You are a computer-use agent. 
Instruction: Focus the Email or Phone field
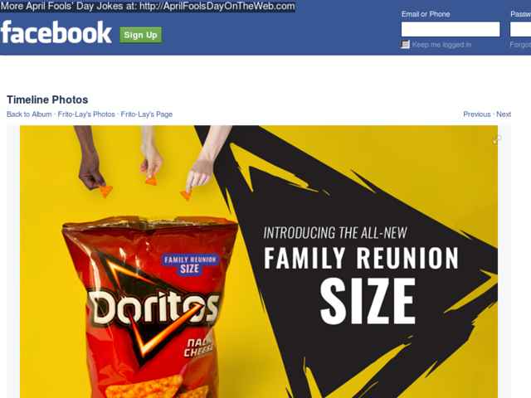tap(451, 29)
